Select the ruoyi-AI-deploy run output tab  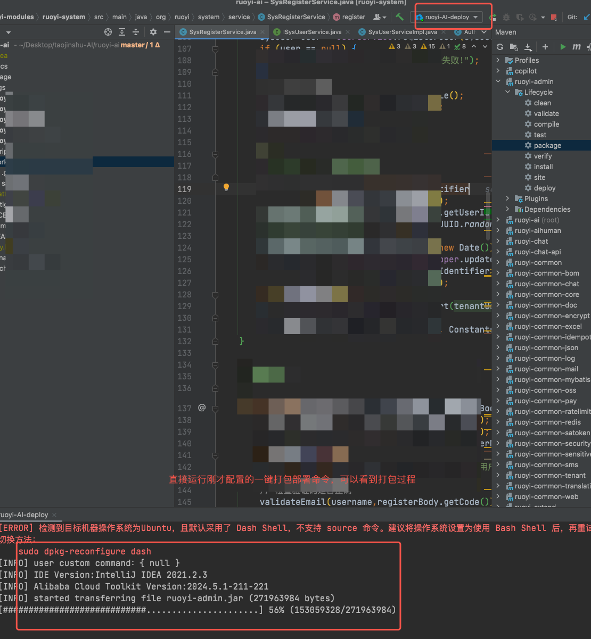[x=24, y=514]
